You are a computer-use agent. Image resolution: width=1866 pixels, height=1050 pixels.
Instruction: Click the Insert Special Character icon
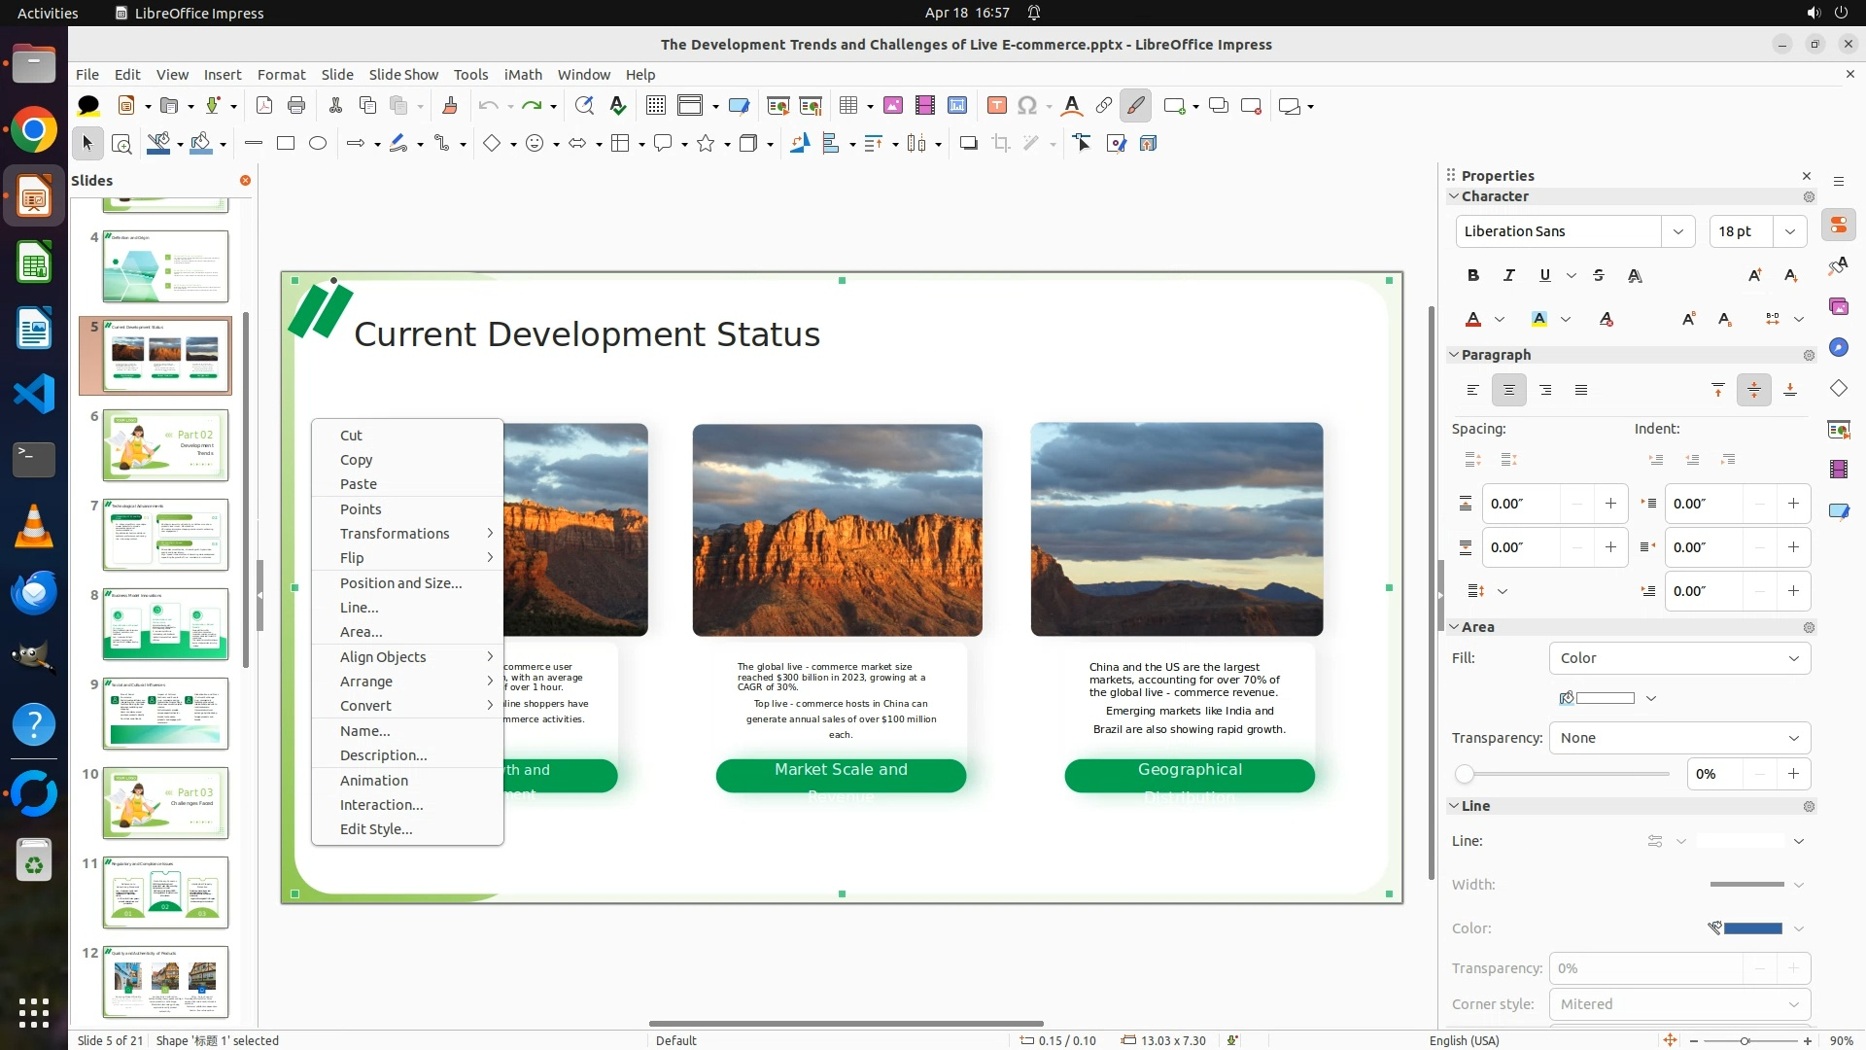[x=1027, y=106]
